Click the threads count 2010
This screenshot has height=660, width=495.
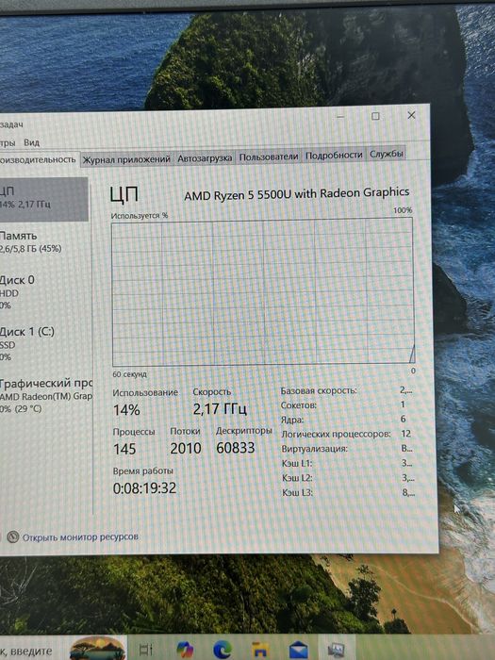pyautogui.click(x=186, y=448)
